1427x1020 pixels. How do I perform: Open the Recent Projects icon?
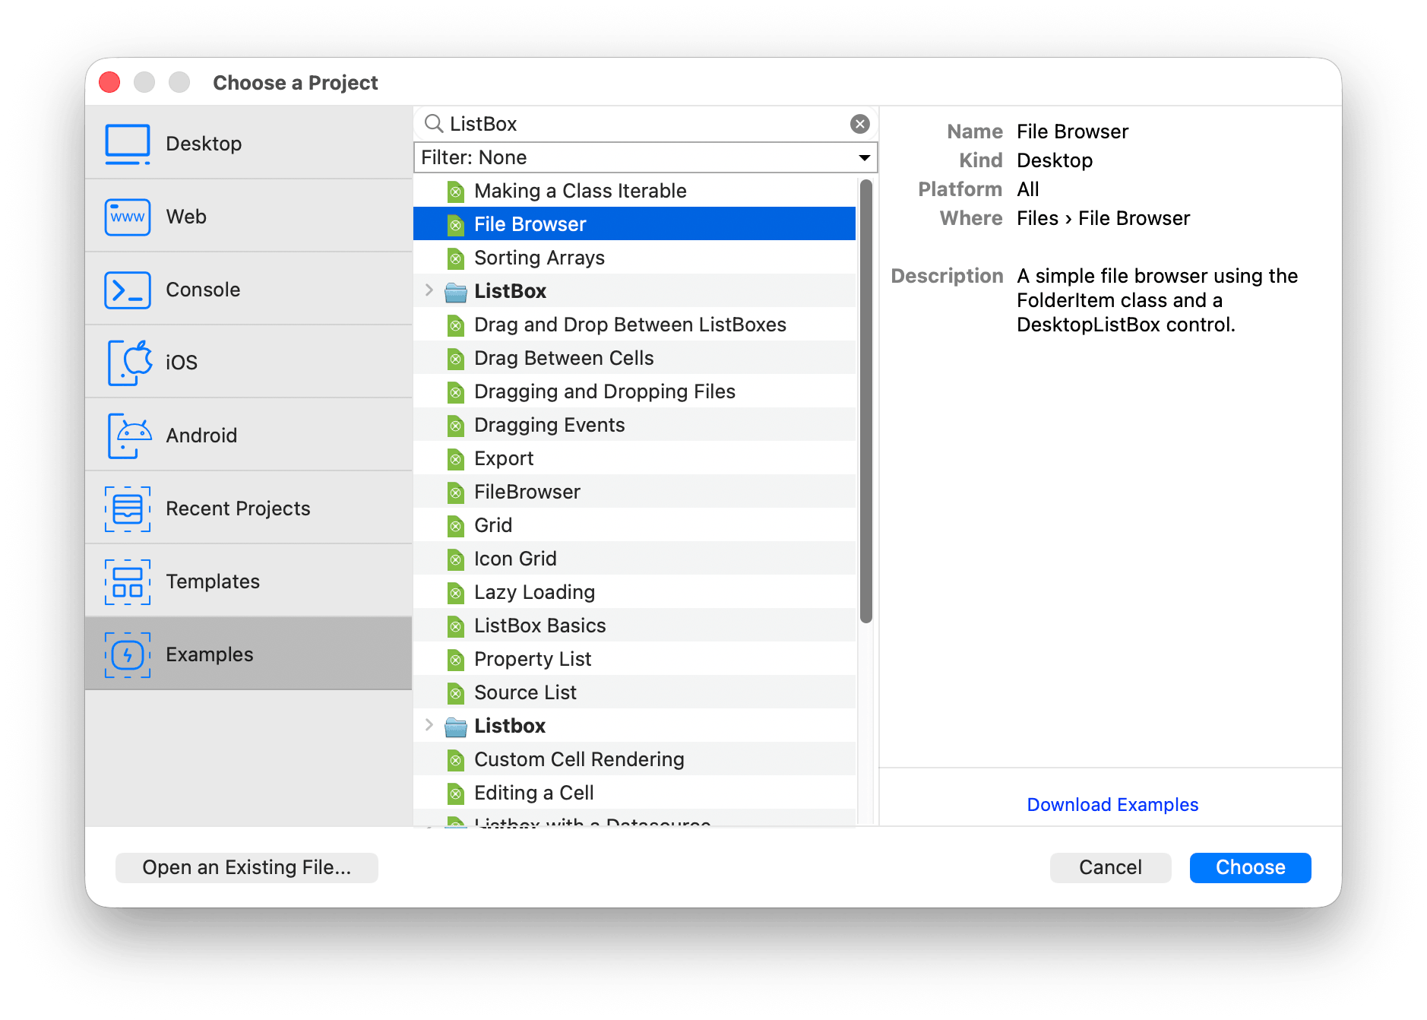point(128,508)
